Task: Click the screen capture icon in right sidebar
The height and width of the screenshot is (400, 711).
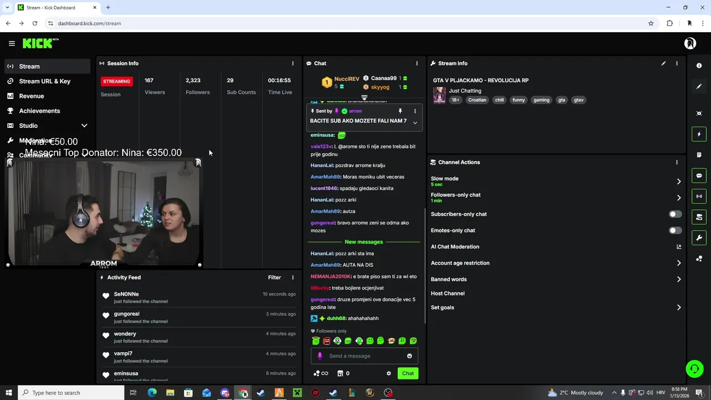Action: [699, 113]
